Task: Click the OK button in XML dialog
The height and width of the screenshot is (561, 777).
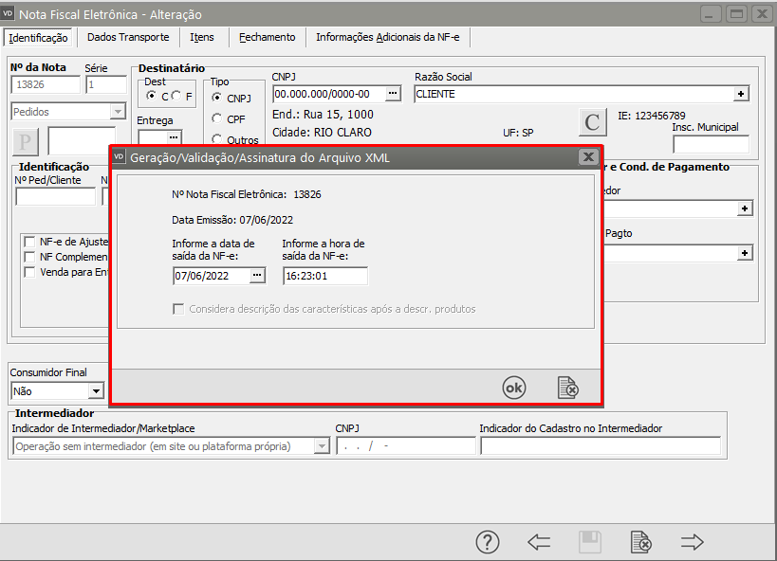Action: tap(513, 388)
